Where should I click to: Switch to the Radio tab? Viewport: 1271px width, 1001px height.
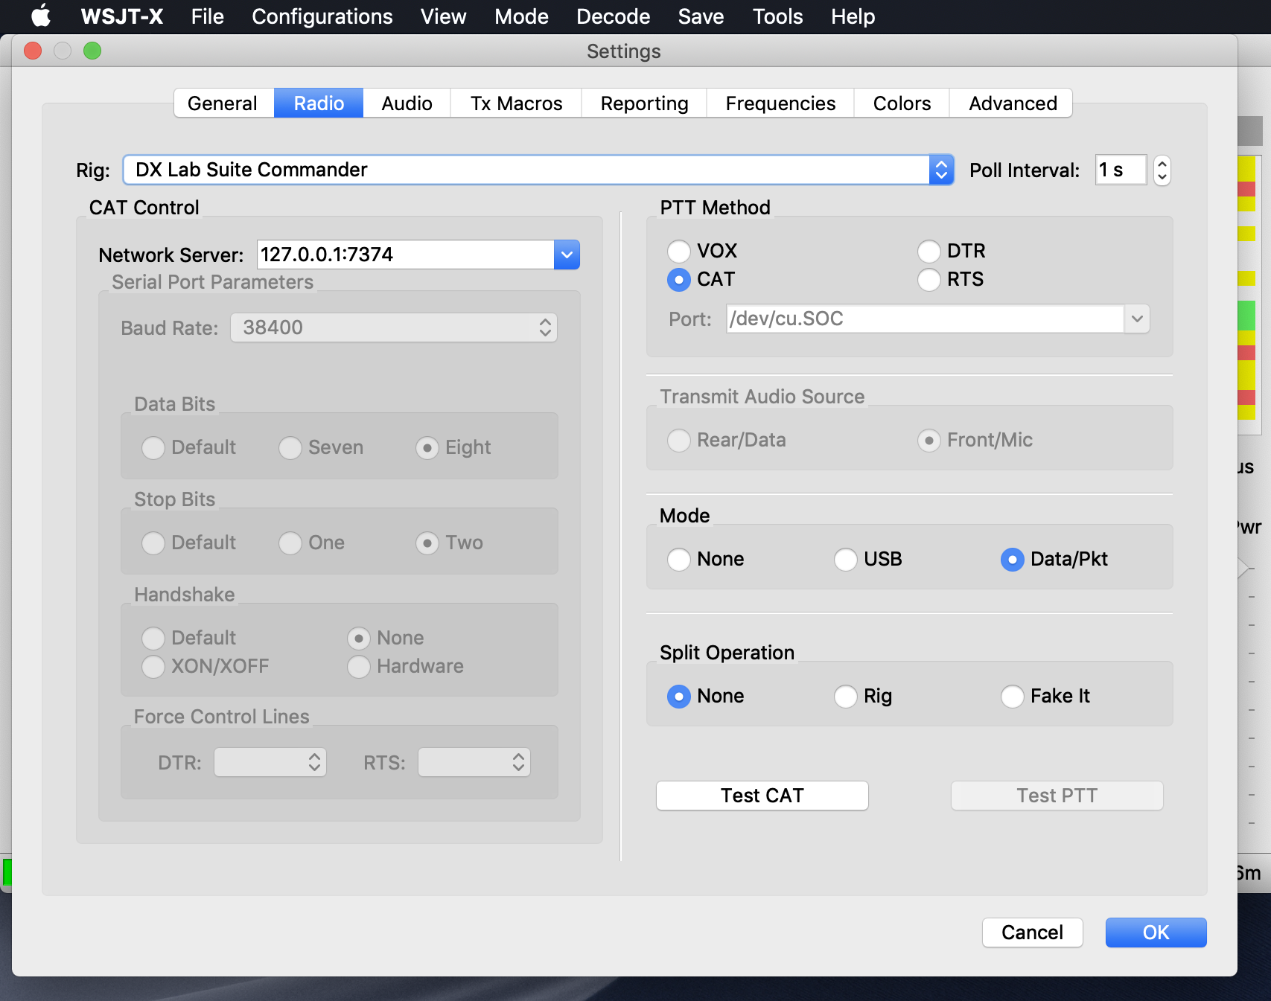pos(319,103)
